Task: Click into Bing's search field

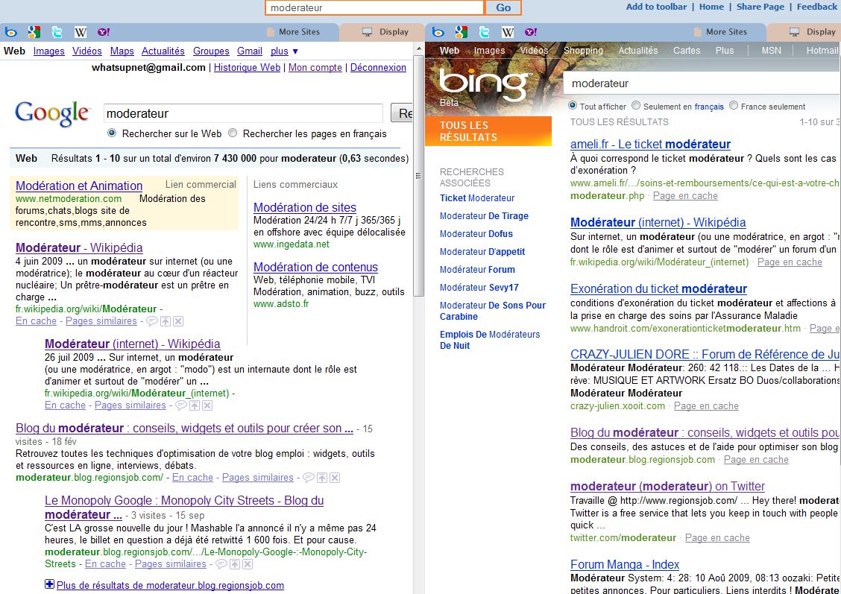Action: click(702, 83)
